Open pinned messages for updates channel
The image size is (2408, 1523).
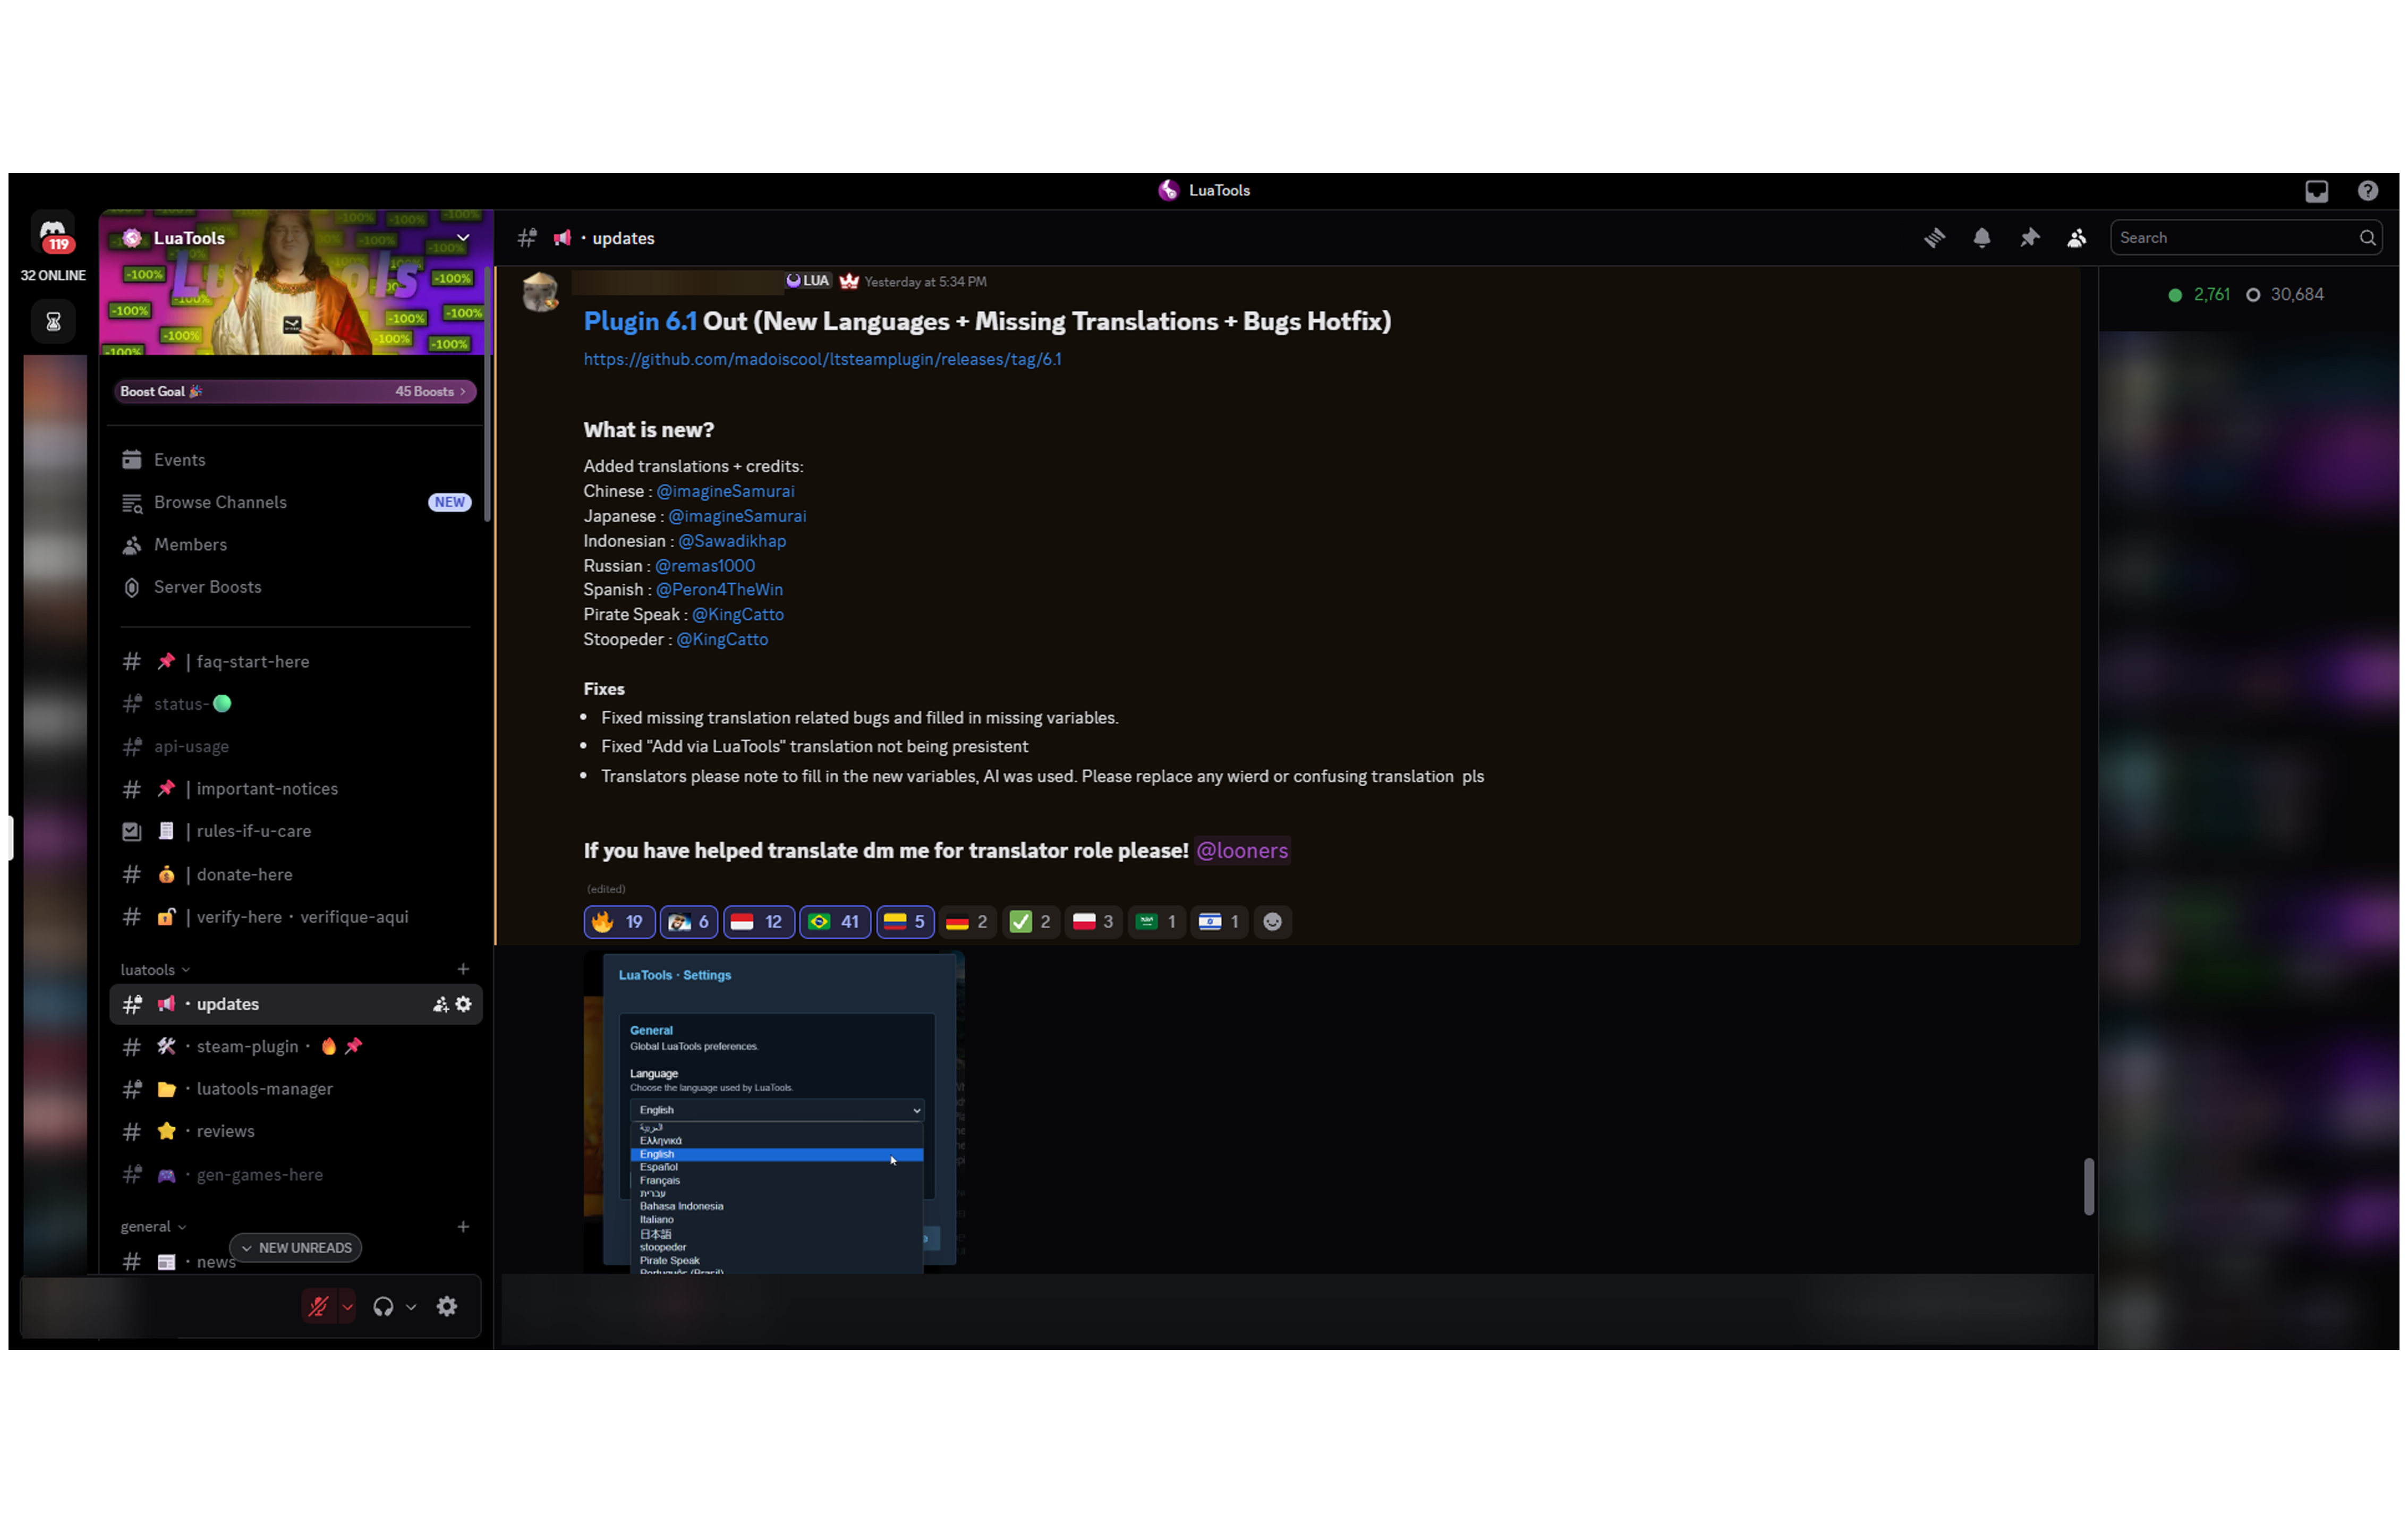coord(2030,237)
